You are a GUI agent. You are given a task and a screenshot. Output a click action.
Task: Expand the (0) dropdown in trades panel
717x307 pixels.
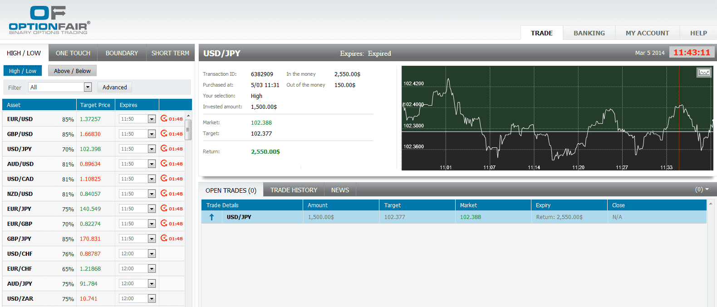tap(702, 190)
